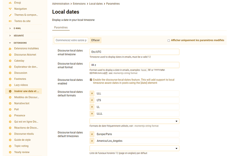This screenshot has width=228, height=156.
Task: Click the Effacer button
Action: point(95,40)
